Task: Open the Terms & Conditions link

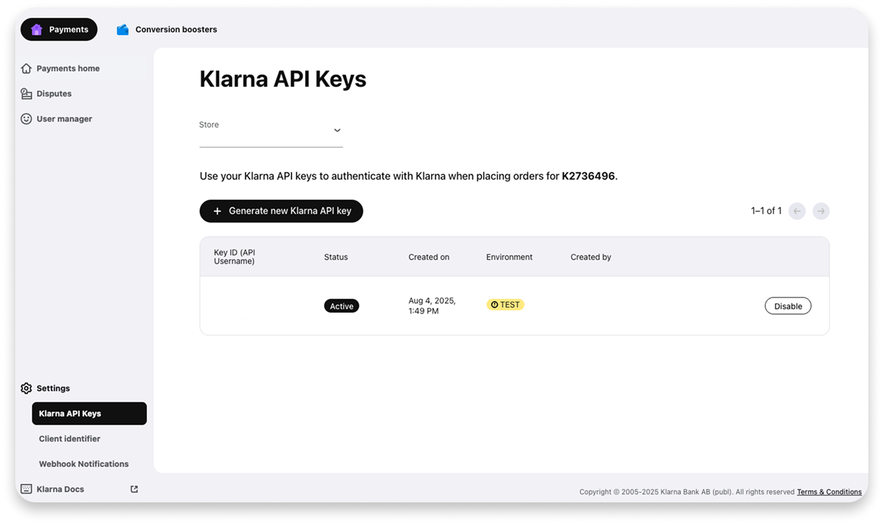Action: (829, 492)
